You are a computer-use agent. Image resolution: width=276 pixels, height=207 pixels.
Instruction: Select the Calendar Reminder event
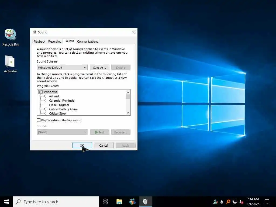tap(62, 101)
